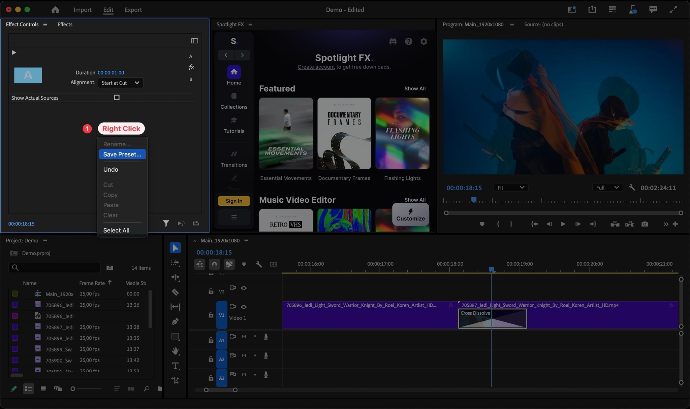The image size is (690, 409).
Task: Click Show All next to Featured
Action: (415, 88)
